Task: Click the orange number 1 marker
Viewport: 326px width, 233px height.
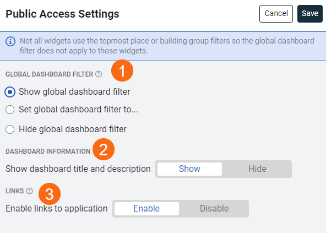Action: coord(122,71)
